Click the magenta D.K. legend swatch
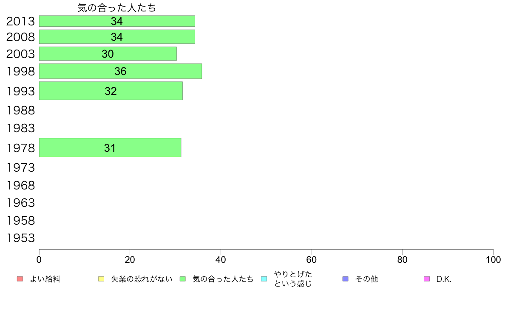Viewport: 505px width, 312px height. (x=427, y=279)
